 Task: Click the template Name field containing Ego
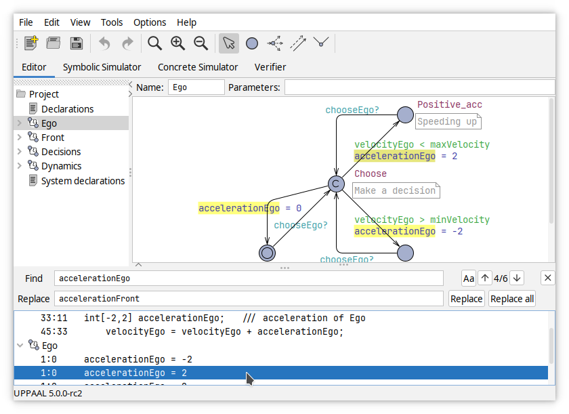click(196, 87)
